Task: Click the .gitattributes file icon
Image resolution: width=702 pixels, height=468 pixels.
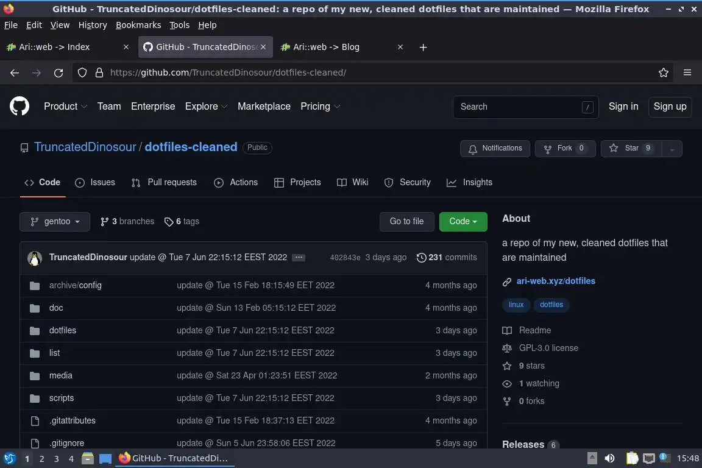Action: [x=35, y=421]
